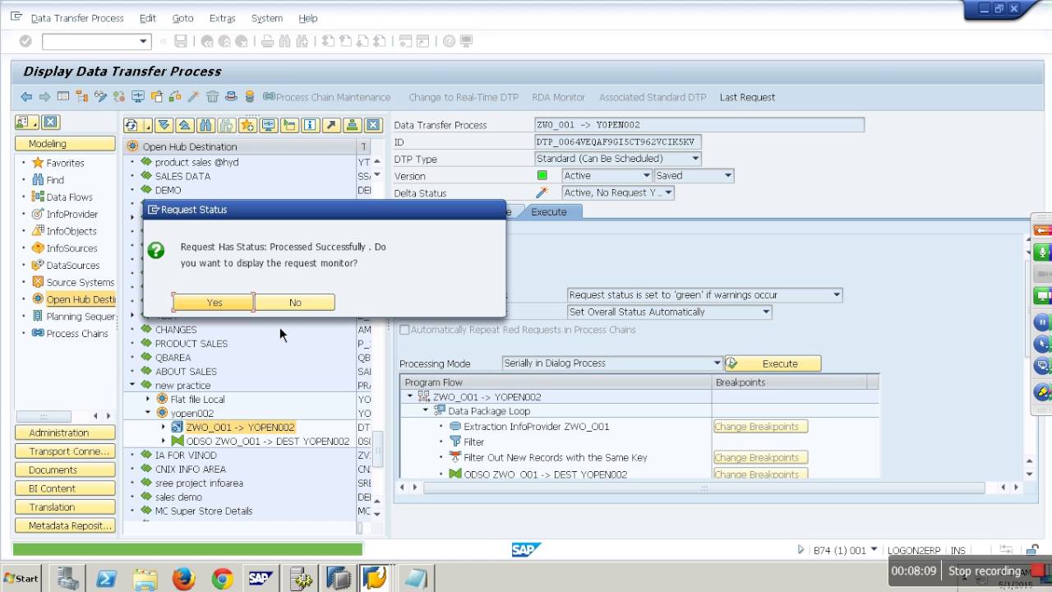Image resolution: width=1052 pixels, height=592 pixels.
Task: Click the print icon in standard toolbar
Action: pos(267,41)
